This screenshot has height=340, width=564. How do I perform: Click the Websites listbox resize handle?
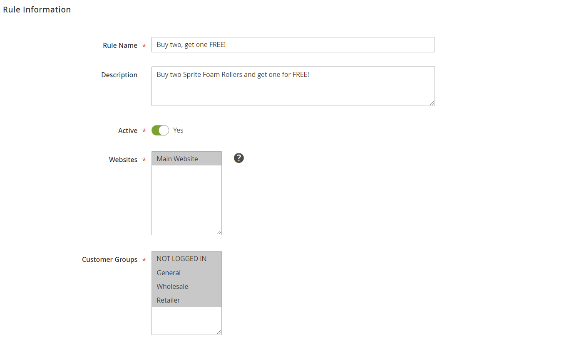point(219,232)
